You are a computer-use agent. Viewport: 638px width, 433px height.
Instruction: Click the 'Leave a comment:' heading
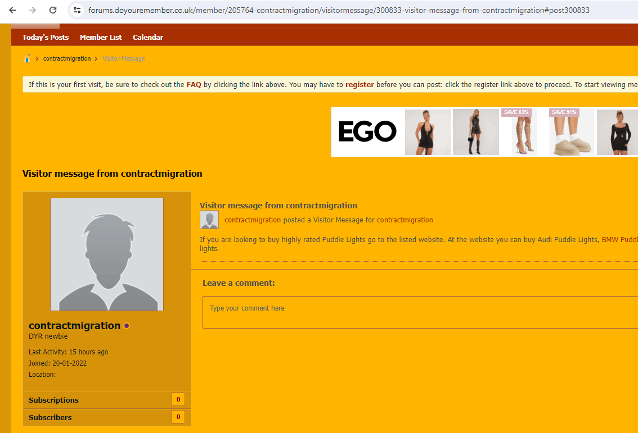[x=239, y=283]
